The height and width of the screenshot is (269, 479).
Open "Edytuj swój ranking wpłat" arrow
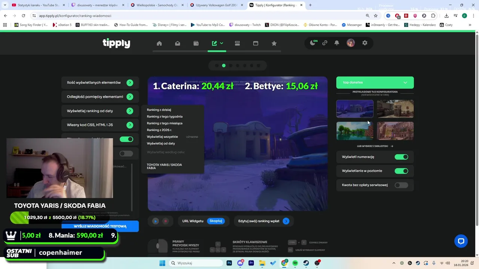pyautogui.click(x=286, y=221)
